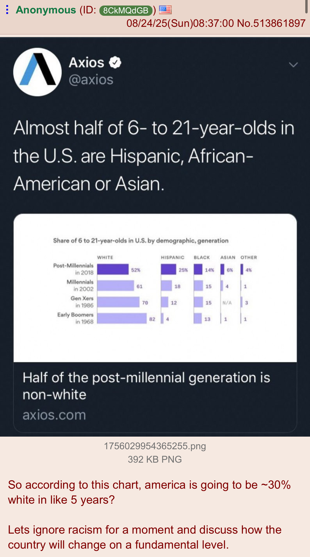The image size is (310, 557).
Task: Click the poster ID badge 8CkMQdGB
Action: click(x=126, y=11)
